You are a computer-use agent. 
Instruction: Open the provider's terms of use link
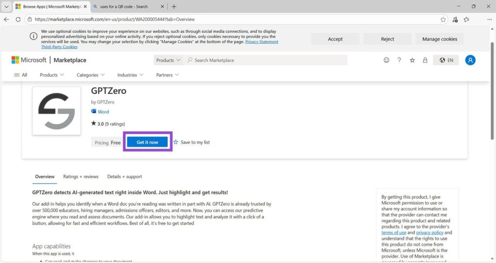(x=393, y=233)
